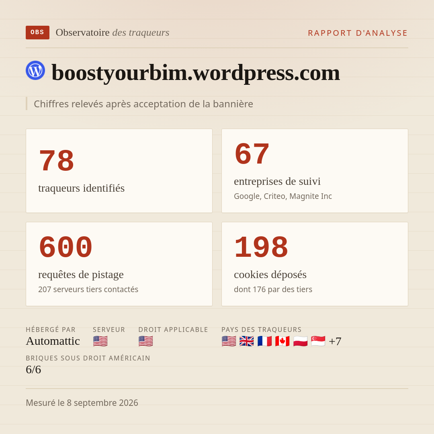Click the Google, Criteo, Magnite Inc text
Image resolution: width=434 pixels, height=434 pixels.
[x=283, y=196]
